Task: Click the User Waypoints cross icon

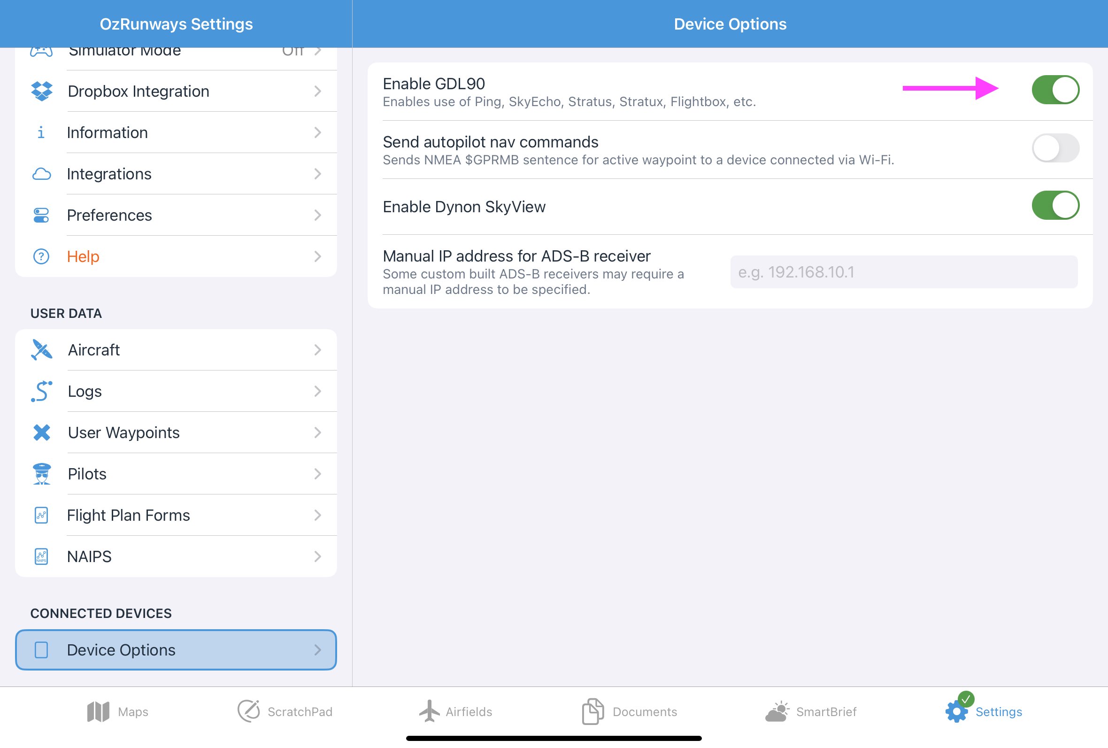Action: click(41, 432)
